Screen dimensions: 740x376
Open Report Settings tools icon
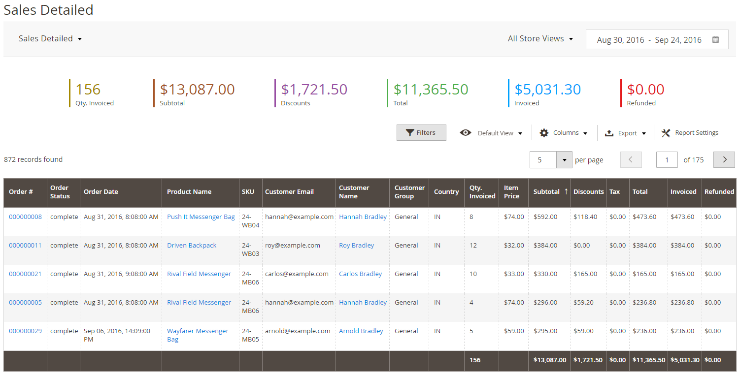[666, 133]
